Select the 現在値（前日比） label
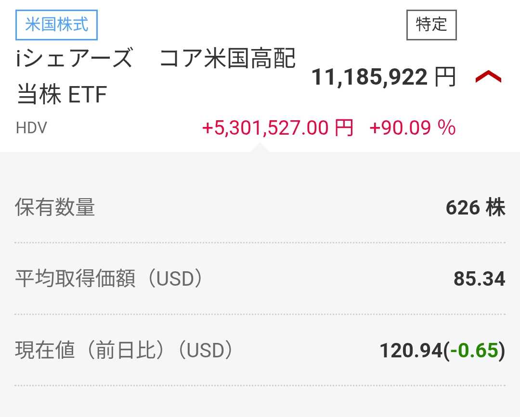This screenshot has width=520, height=417. [x=86, y=351]
